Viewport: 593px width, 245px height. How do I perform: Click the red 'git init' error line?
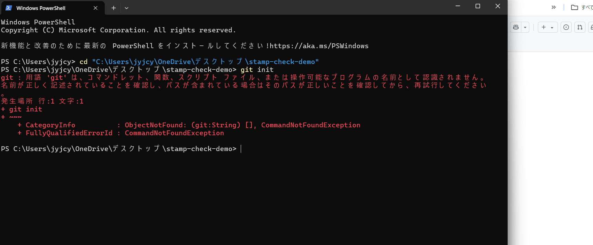21,109
